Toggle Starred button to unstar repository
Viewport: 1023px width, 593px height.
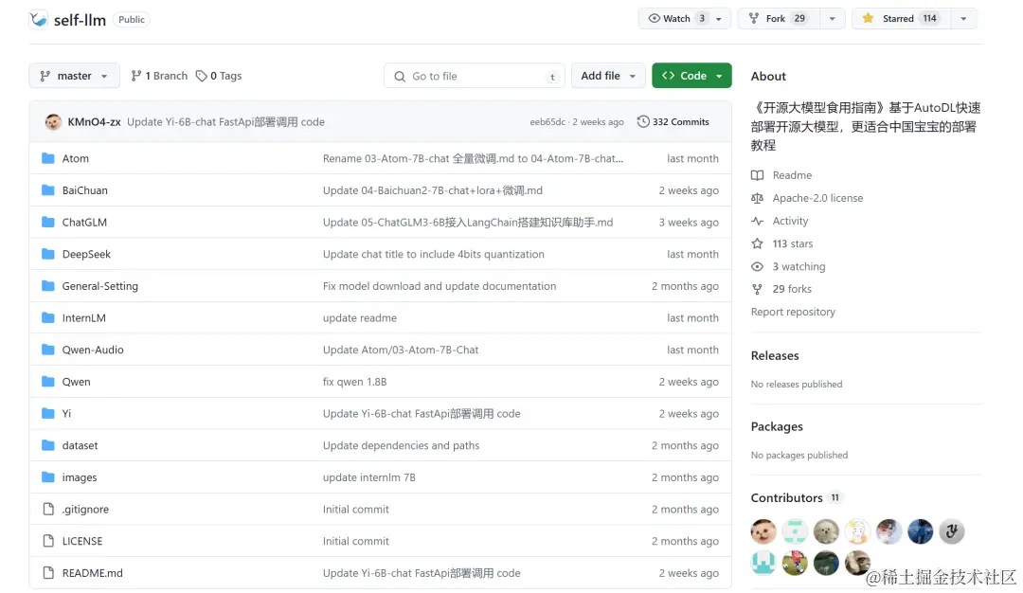(x=901, y=18)
